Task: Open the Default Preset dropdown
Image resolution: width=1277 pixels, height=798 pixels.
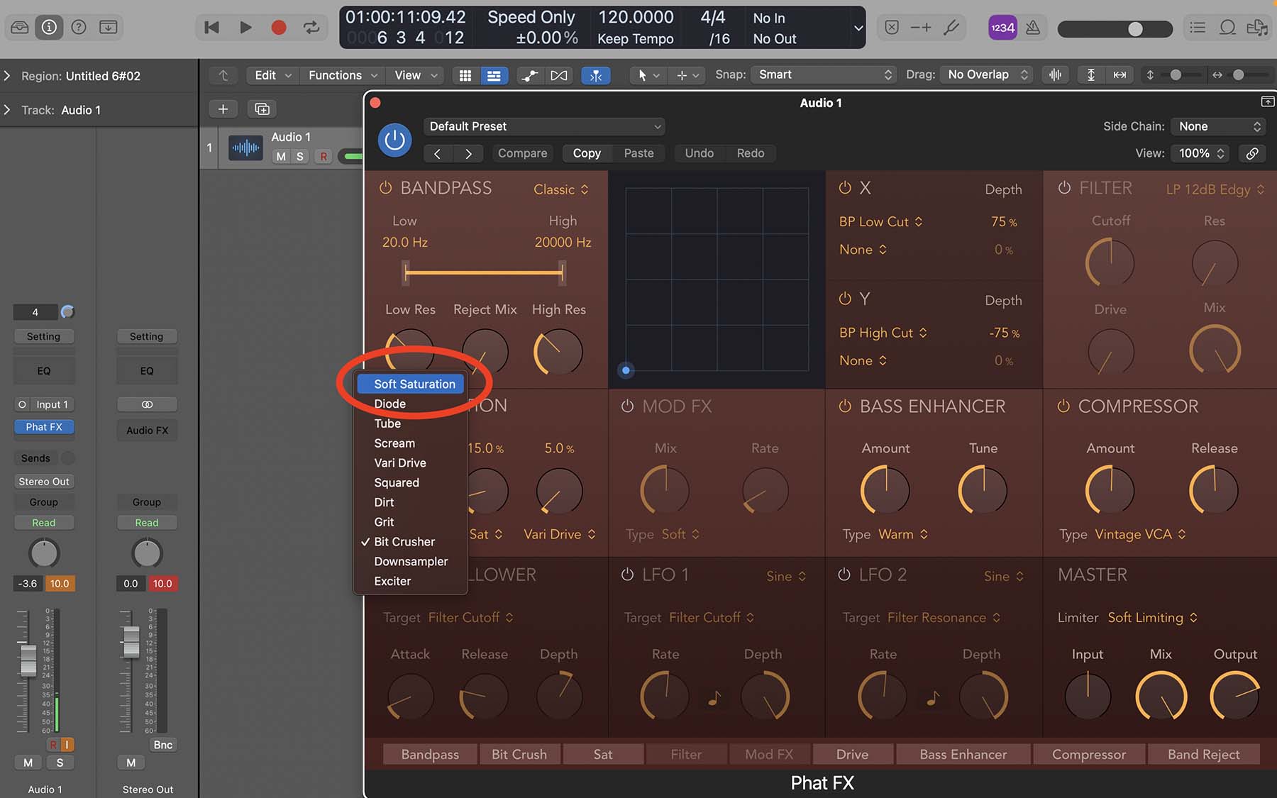Action: (544, 126)
